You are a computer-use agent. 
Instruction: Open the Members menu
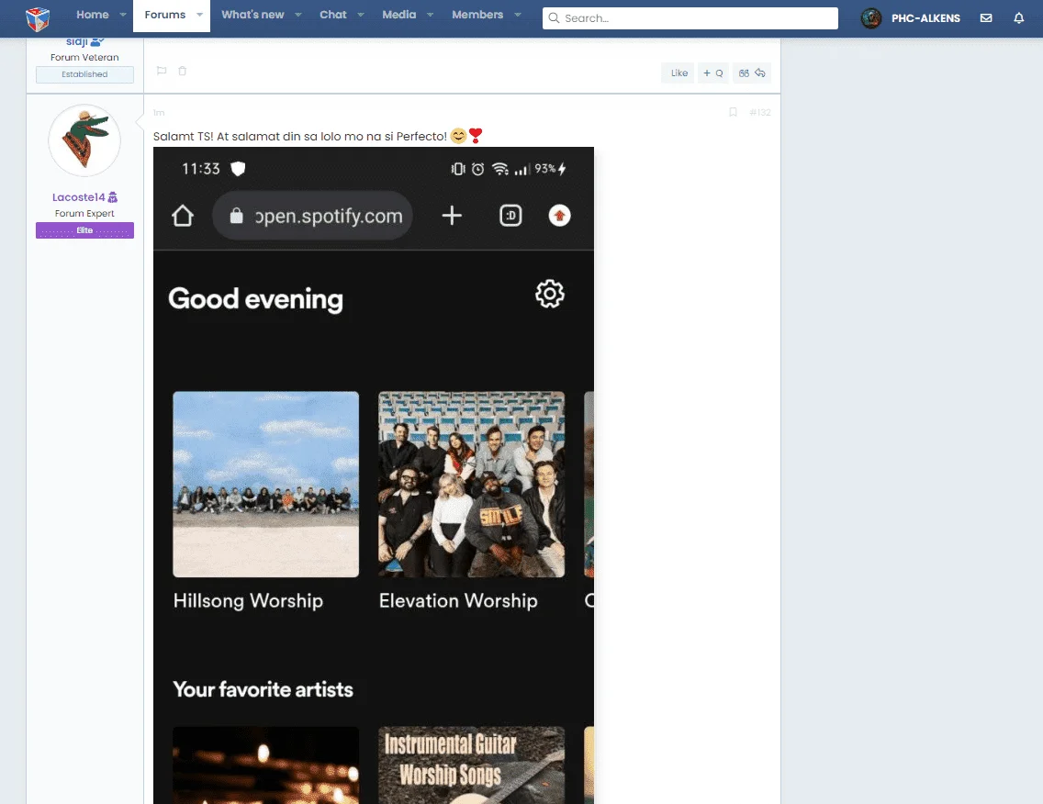pyautogui.click(x=477, y=15)
